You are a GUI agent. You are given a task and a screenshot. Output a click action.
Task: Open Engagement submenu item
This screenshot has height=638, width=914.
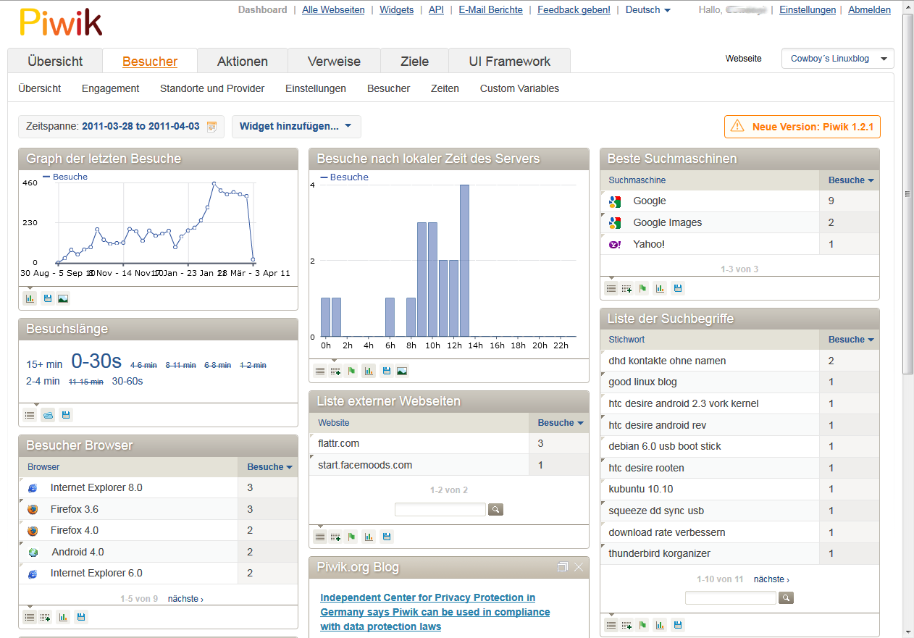[110, 88]
